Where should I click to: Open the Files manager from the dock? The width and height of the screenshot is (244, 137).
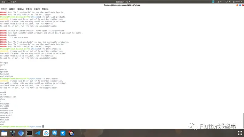tap(4, 133)
